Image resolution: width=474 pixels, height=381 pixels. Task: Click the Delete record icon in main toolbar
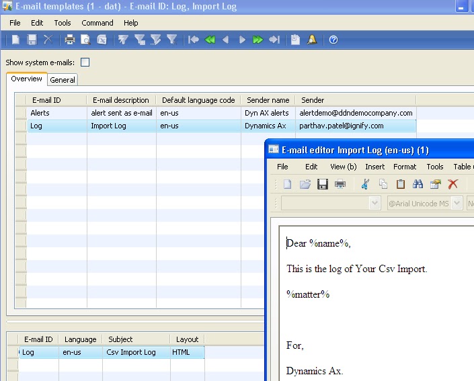[48, 40]
